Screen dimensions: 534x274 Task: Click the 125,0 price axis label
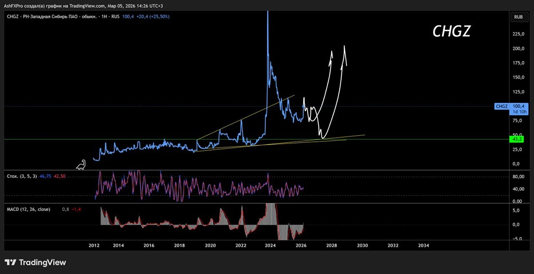518,92
